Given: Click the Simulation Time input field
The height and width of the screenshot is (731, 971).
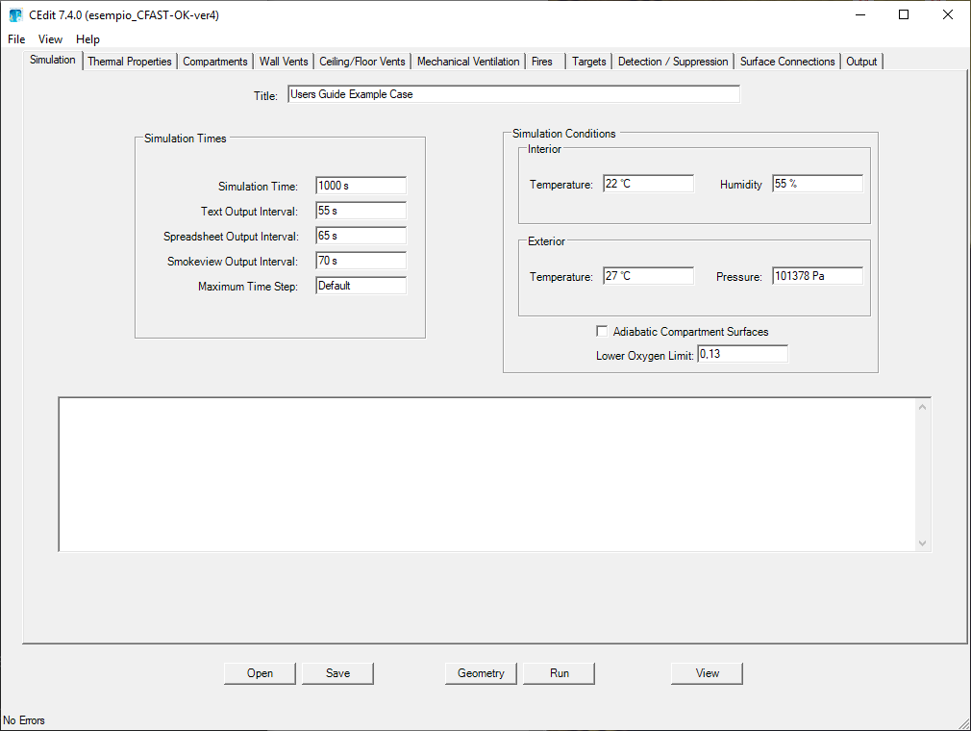Looking at the screenshot, I should coord(361,186).
